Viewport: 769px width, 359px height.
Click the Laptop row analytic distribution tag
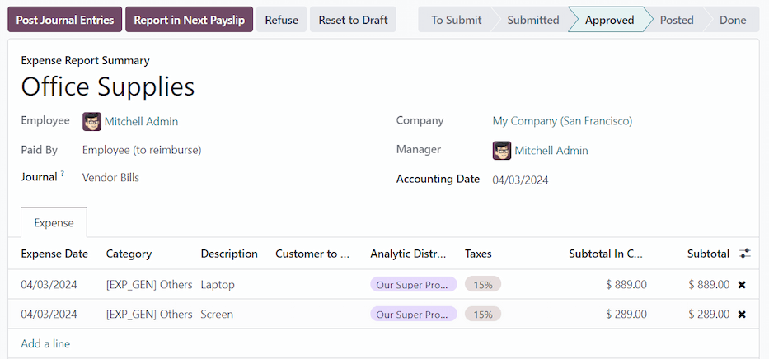[x=413, y=285]
